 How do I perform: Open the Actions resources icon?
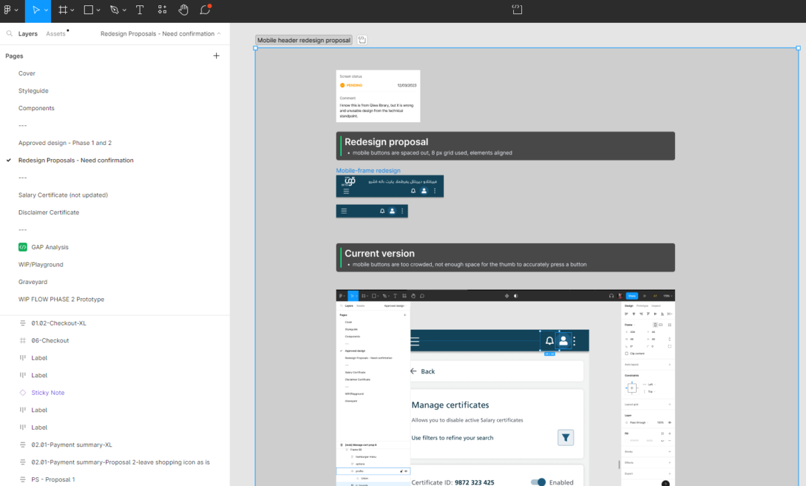coord(161,10)
